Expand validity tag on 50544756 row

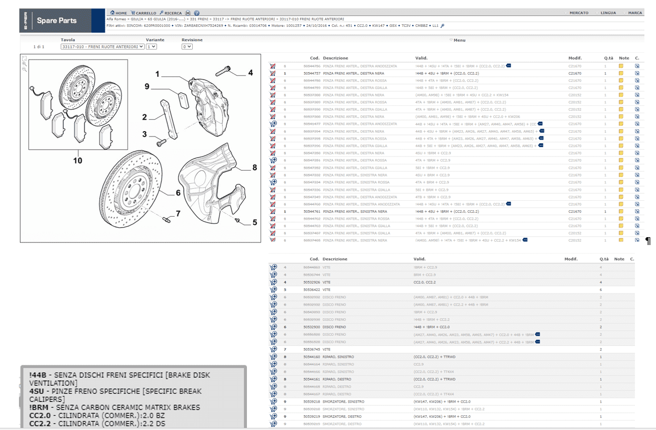(x=508, y=66)
